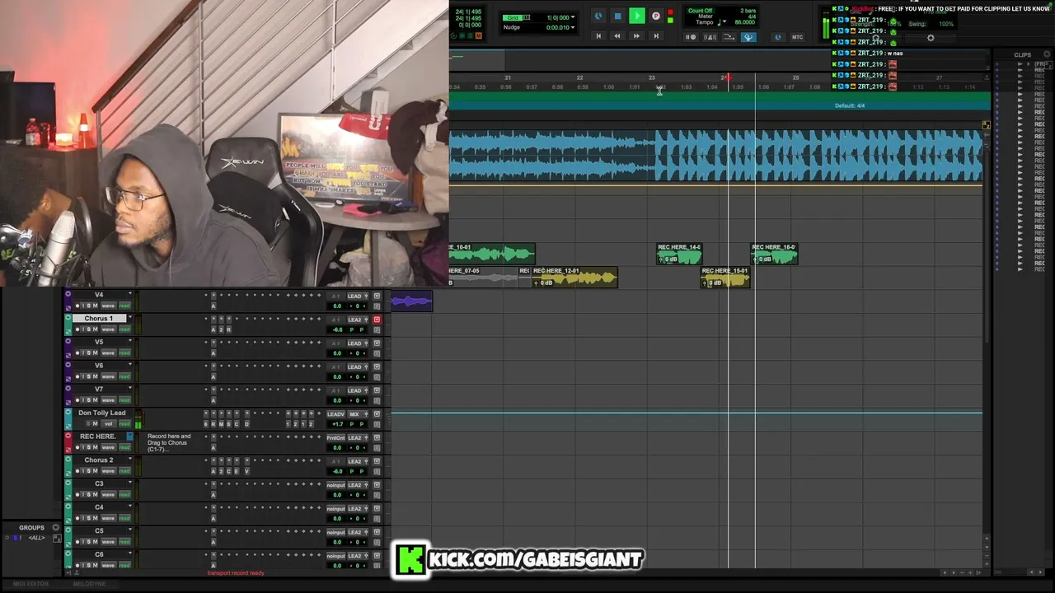Click the Don Tolly Lead track color strip icon
Viewport: 1055px width, 593px height.
pos(68,413)
